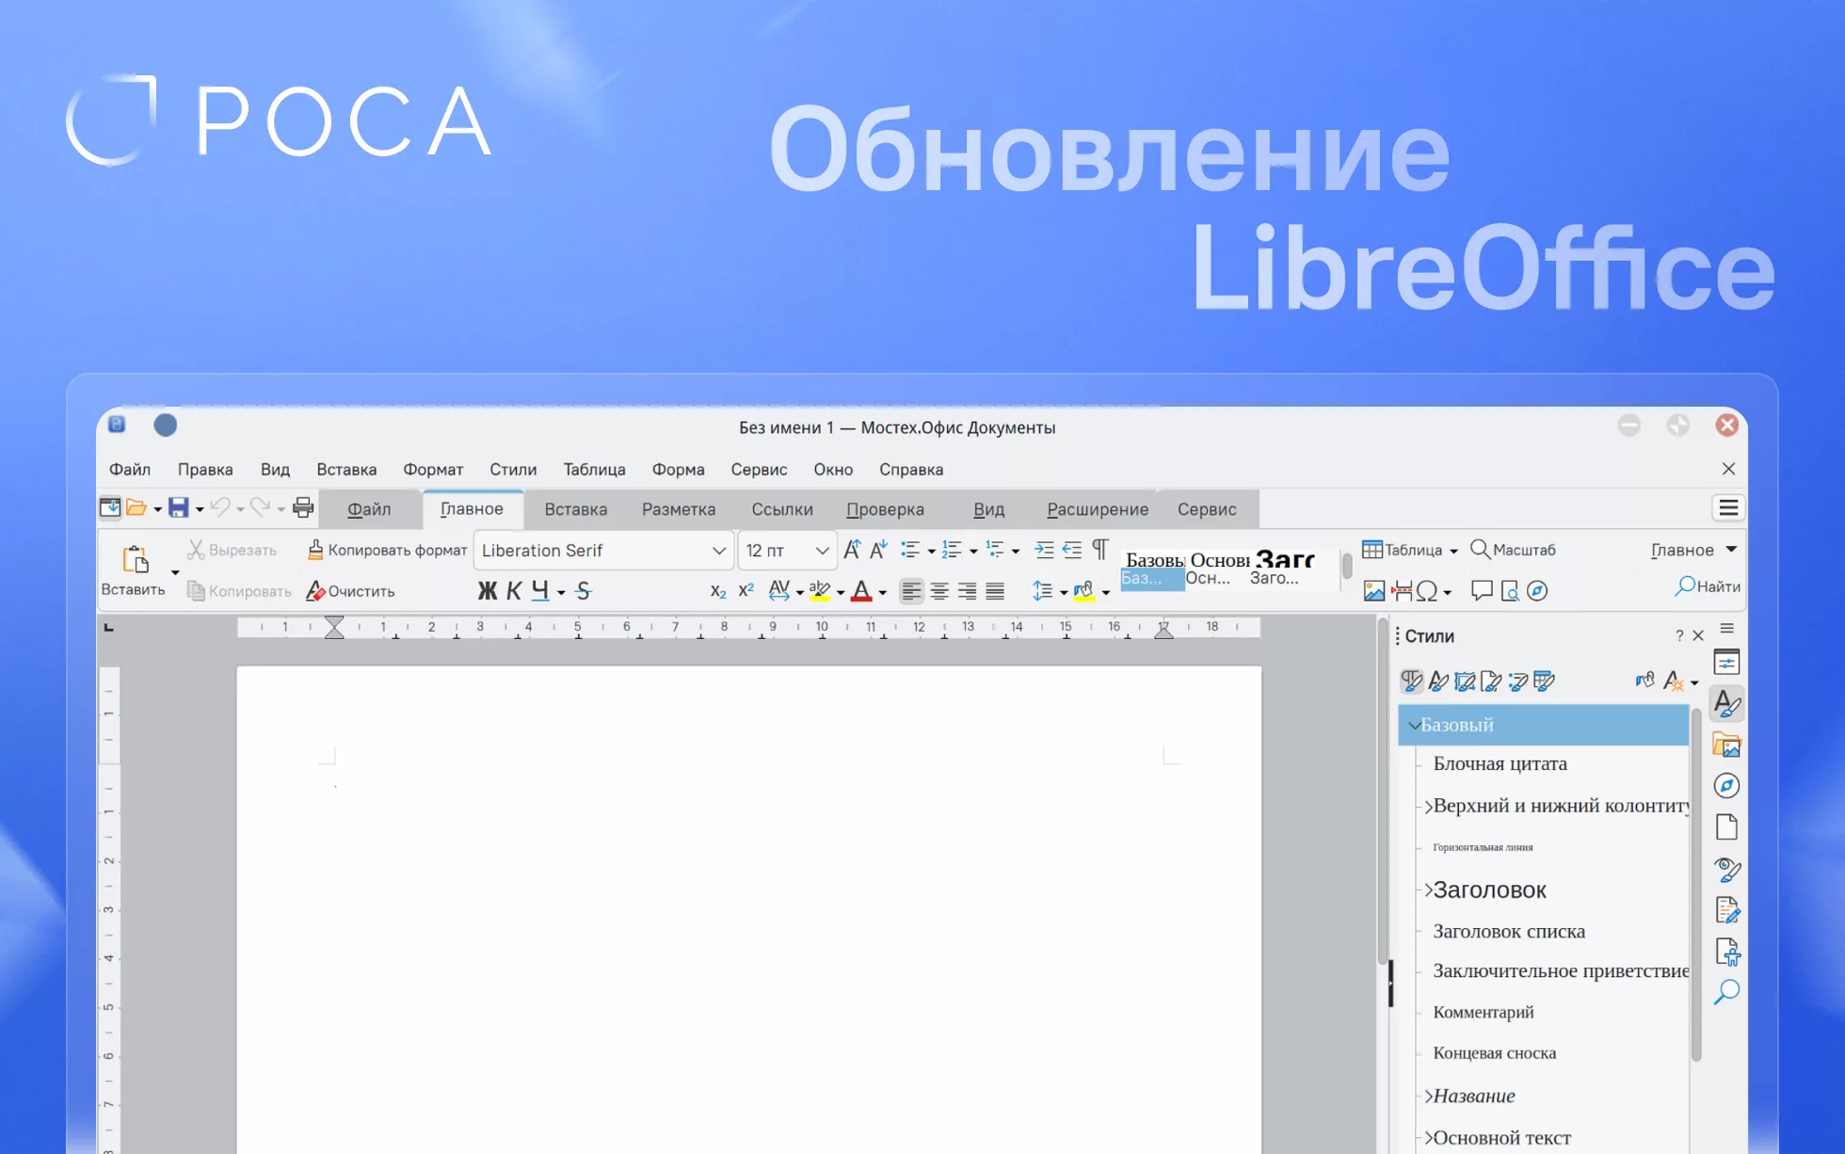Click the Очистить formatting button
The width and height of the screenshot is (1845, 1154).
350,591
